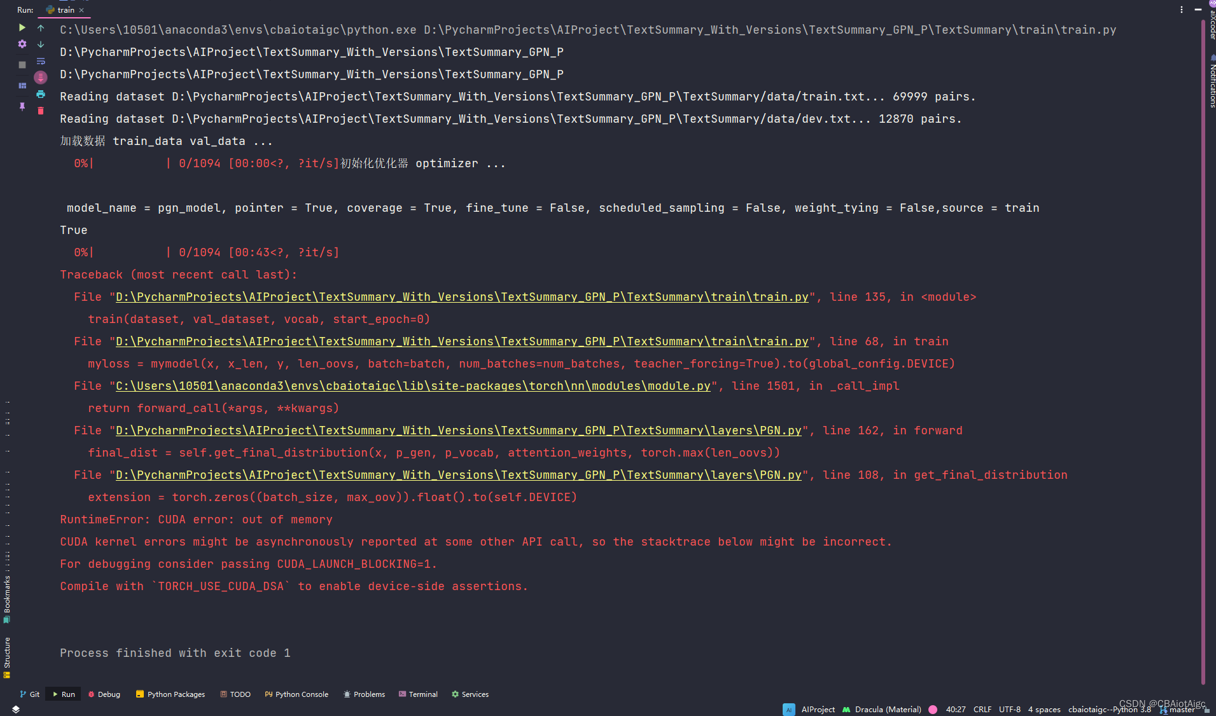Open PGN.py line 162 traceback link
1216x716 pixels.
pyautogui.click(x=457, y=430)
